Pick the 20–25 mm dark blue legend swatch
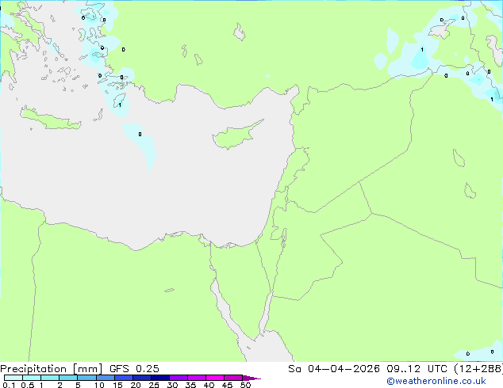Viewport: 503px width, 388px height. pyautogui.click(x=142, y=378)
